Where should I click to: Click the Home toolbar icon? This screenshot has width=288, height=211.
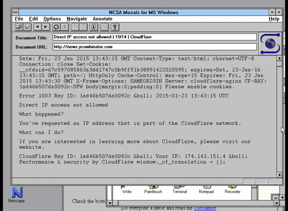click(64, 27)
